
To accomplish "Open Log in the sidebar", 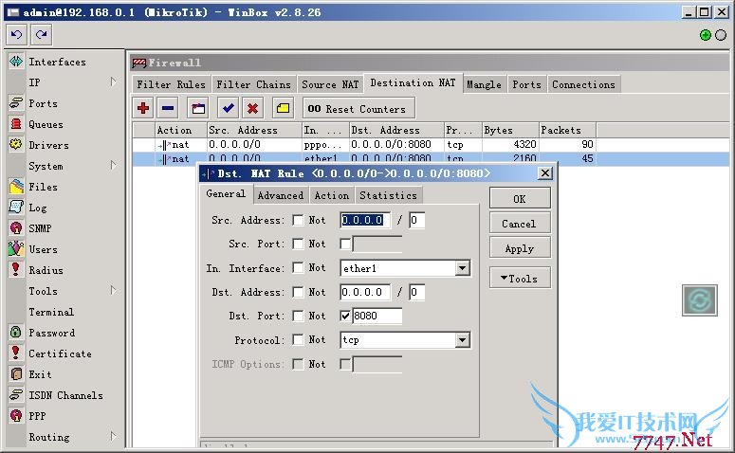I will tap(38, 208).
